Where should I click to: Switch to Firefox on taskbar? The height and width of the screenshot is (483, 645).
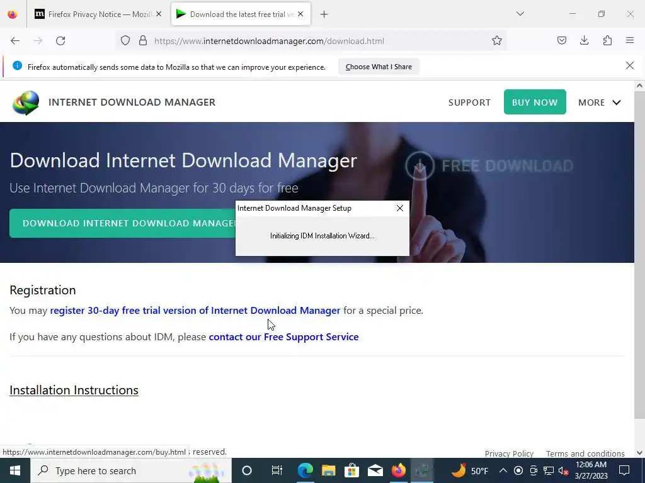click(398, 470)
